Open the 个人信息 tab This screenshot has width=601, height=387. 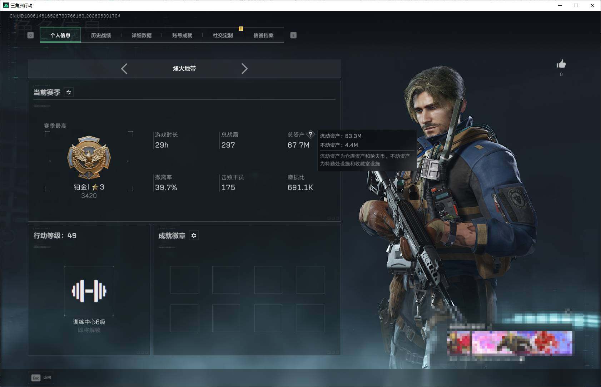coord(60,35)
